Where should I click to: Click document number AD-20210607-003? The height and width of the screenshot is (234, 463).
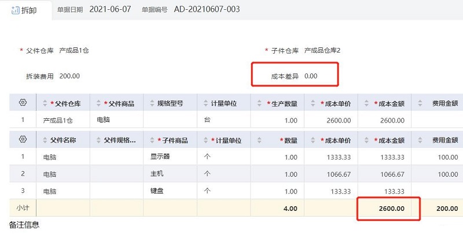(207, 10)
